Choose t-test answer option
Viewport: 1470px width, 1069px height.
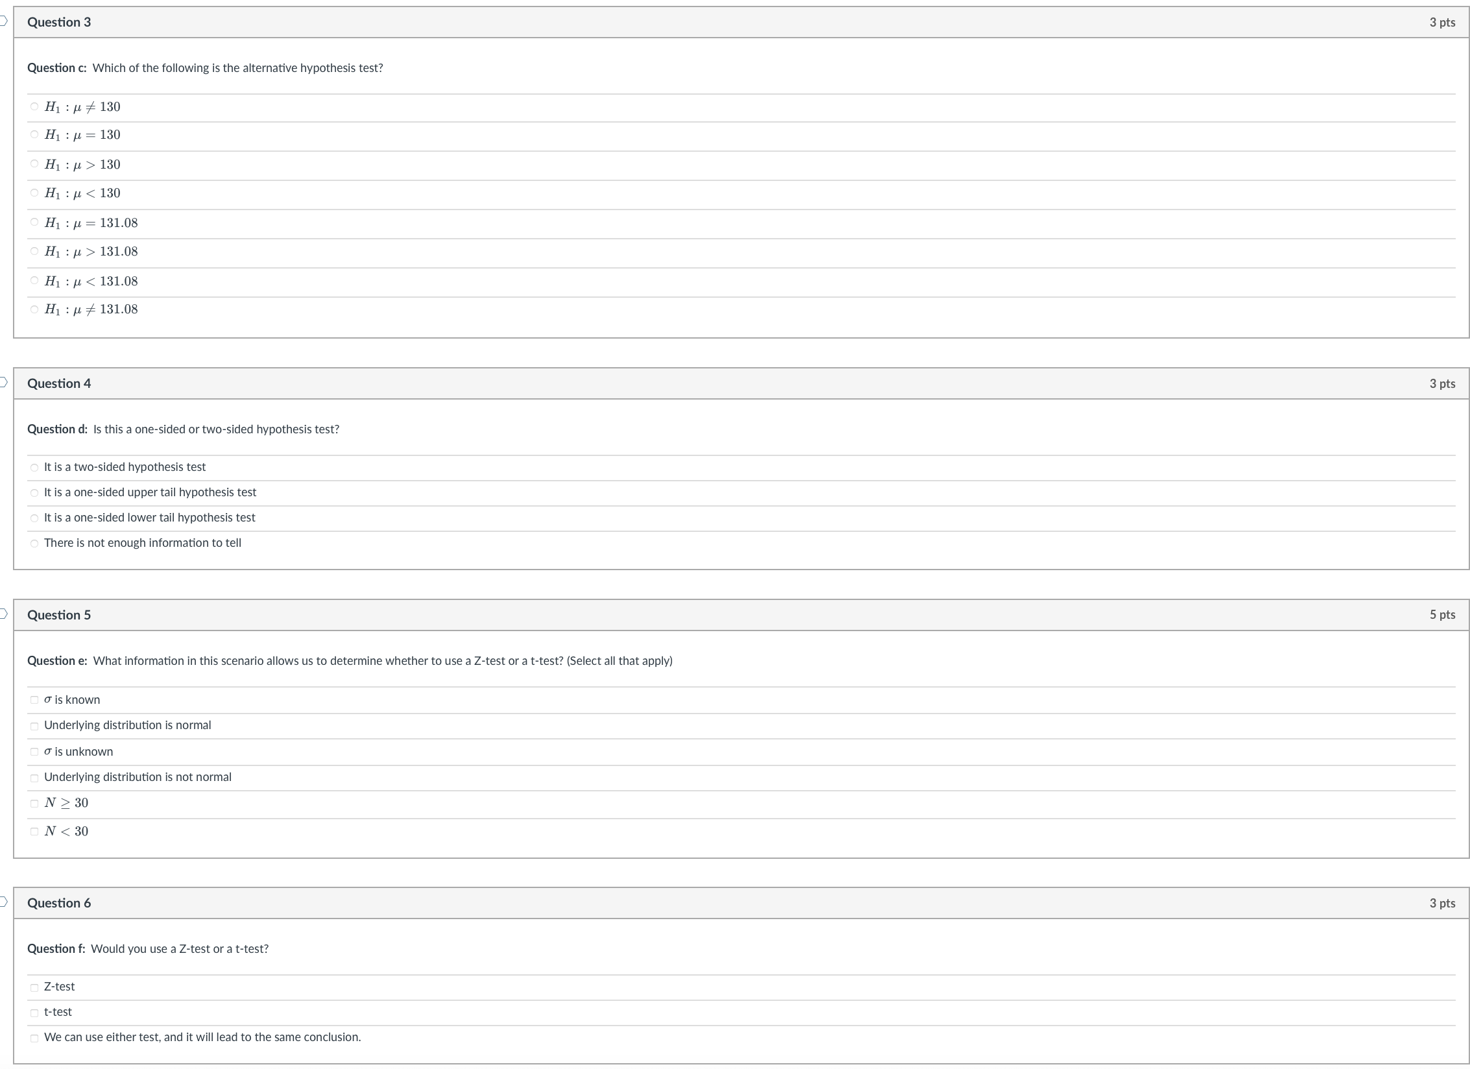coord(34,1013)
